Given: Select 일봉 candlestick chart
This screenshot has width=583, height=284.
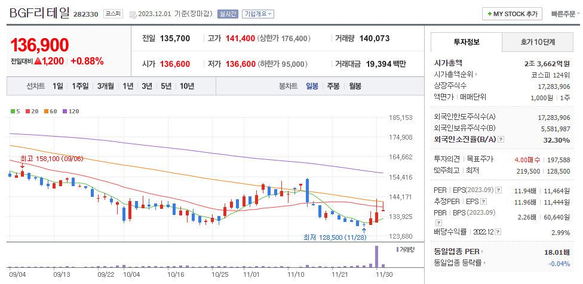Looking at the screenshot, I should (312, 86).
